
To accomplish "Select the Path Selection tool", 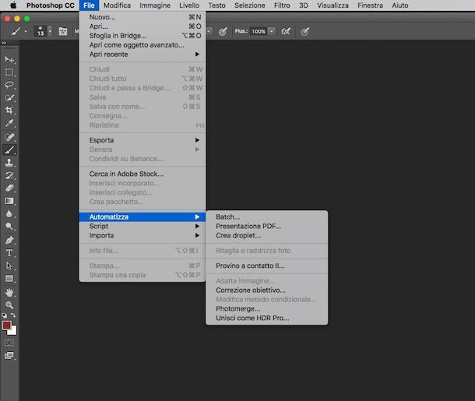I will pos(9,266).
